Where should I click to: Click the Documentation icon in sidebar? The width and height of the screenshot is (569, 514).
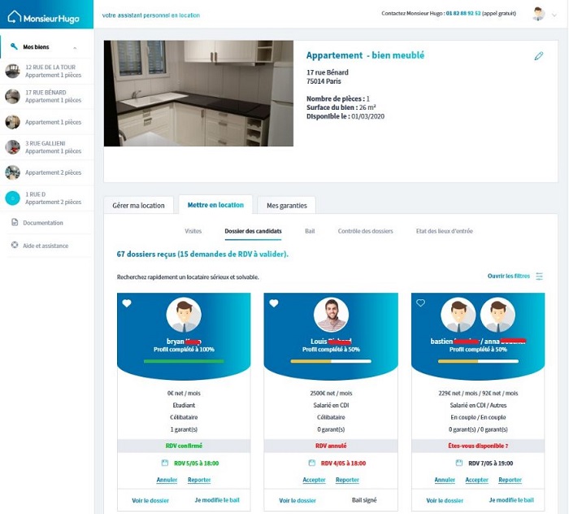click(x=15, y=222)
